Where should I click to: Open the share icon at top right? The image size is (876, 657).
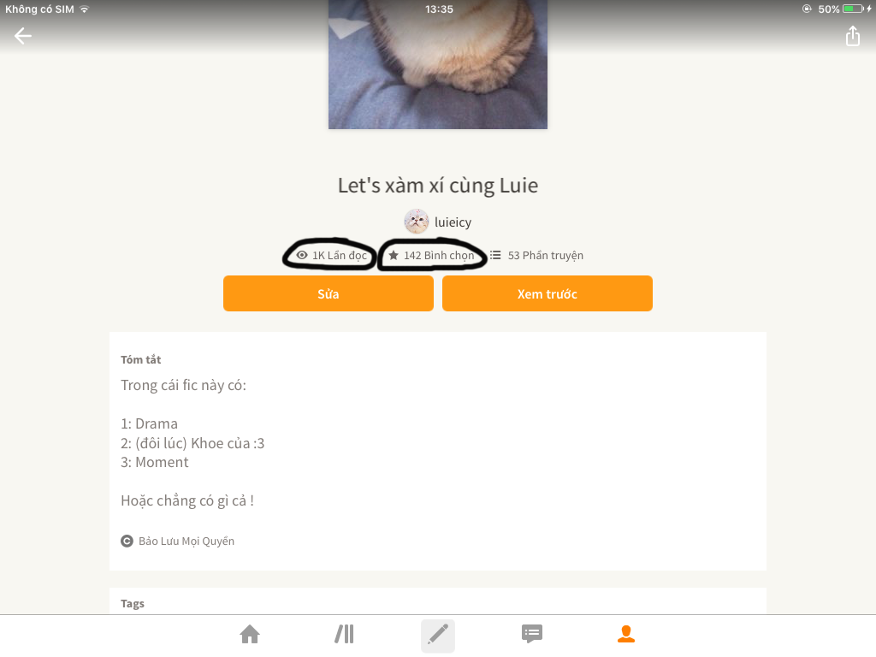pyautogui.click(x=853, y=36)
